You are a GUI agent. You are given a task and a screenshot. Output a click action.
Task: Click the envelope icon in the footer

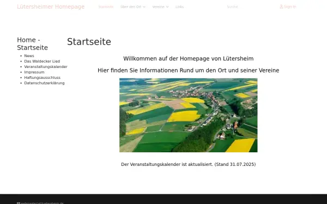pyautogui.click(x=19, y=203)
